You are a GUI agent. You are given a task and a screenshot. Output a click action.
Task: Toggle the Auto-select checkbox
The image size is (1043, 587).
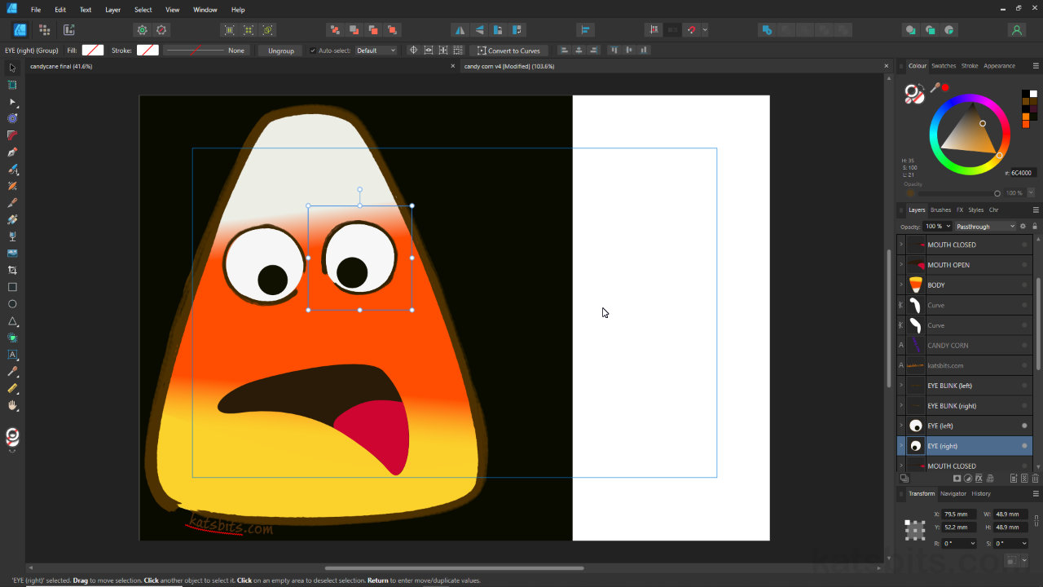coord(312,51)
